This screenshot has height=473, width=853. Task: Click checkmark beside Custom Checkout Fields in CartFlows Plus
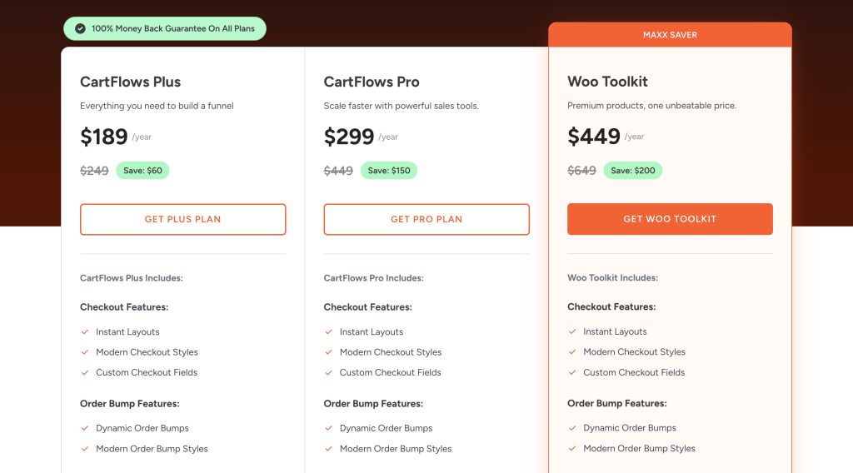(x=84, y=372)
